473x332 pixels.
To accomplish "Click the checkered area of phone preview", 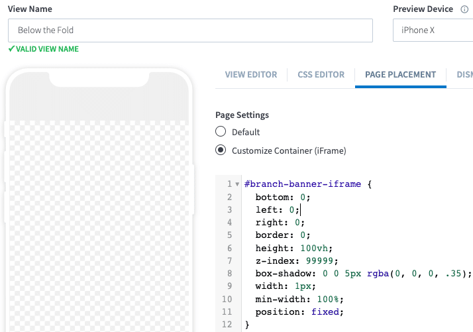I will pyautogui.click(x=99, y=225).
